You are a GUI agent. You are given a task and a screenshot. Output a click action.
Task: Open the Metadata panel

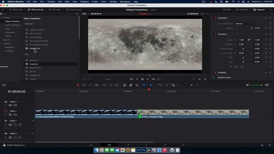[242, 9]
